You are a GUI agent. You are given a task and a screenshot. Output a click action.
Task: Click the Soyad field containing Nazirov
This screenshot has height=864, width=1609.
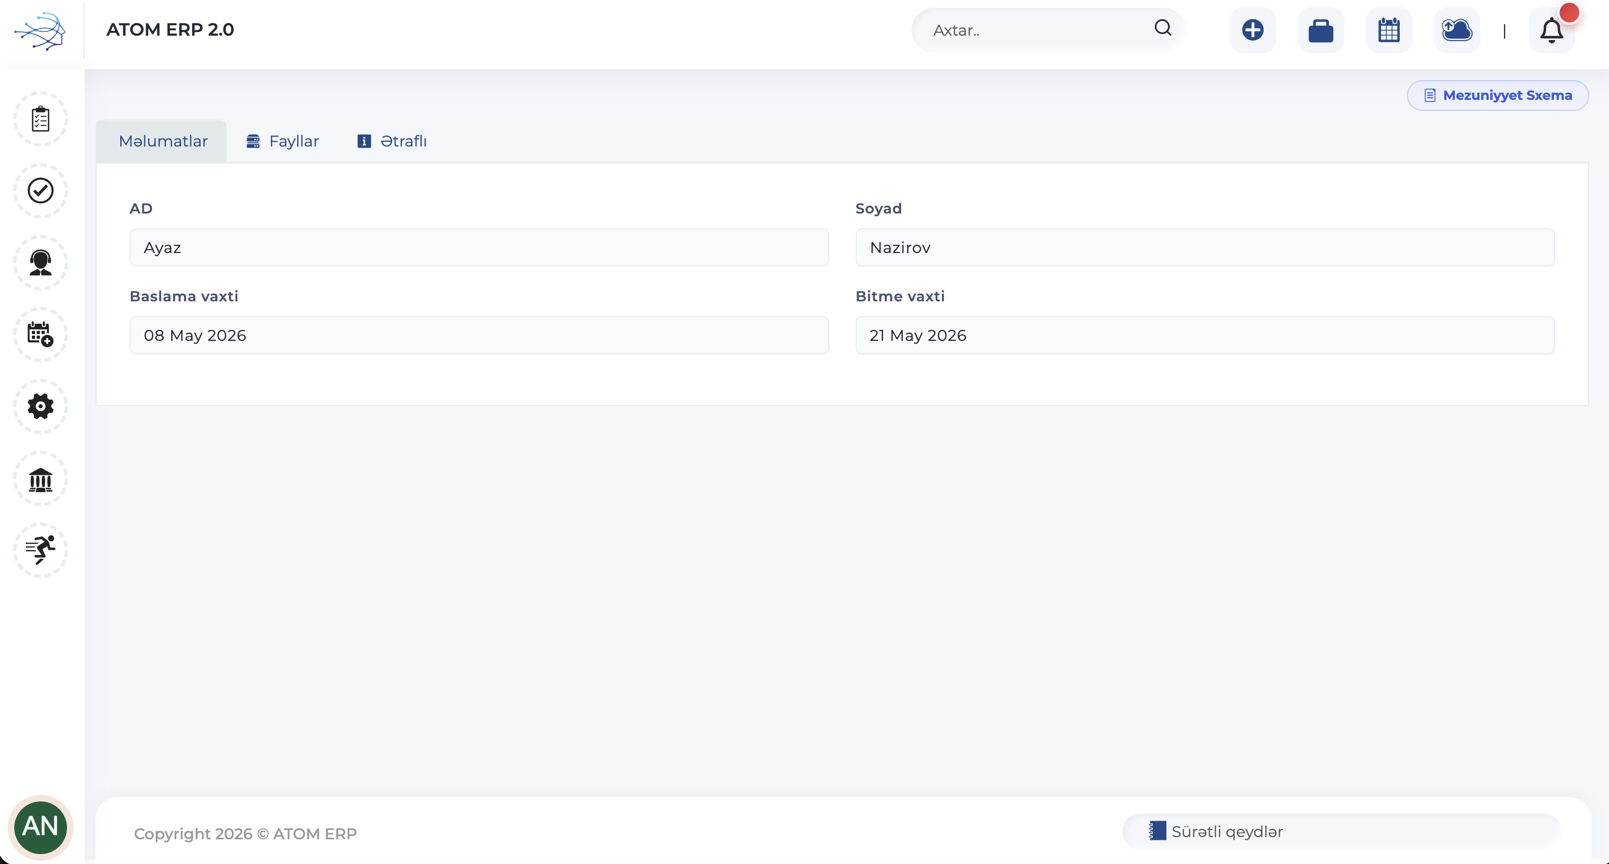point(1205,248)
